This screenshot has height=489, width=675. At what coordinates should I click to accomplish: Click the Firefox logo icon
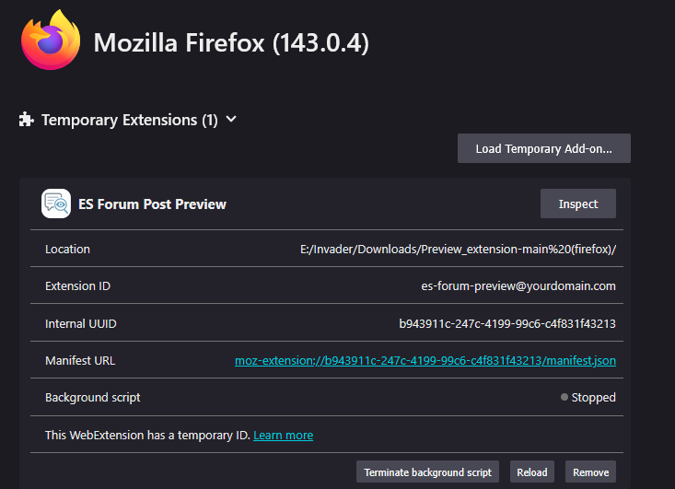point(50,41)
